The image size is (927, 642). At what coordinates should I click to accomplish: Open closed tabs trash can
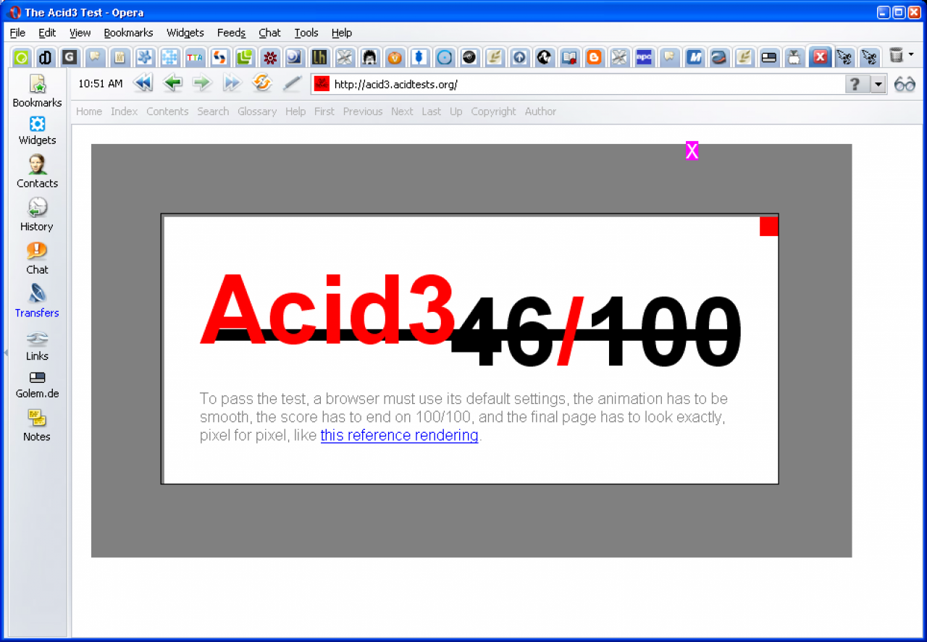(897, 56)
